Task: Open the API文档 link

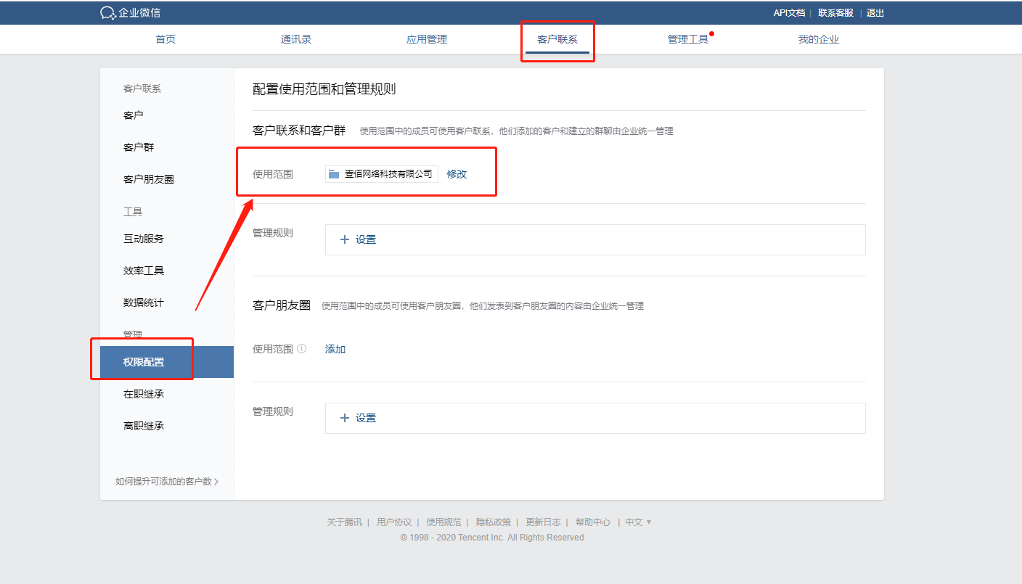Action: [789, 13]
